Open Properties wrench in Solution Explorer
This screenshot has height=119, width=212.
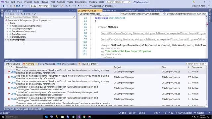click(35, 14)
